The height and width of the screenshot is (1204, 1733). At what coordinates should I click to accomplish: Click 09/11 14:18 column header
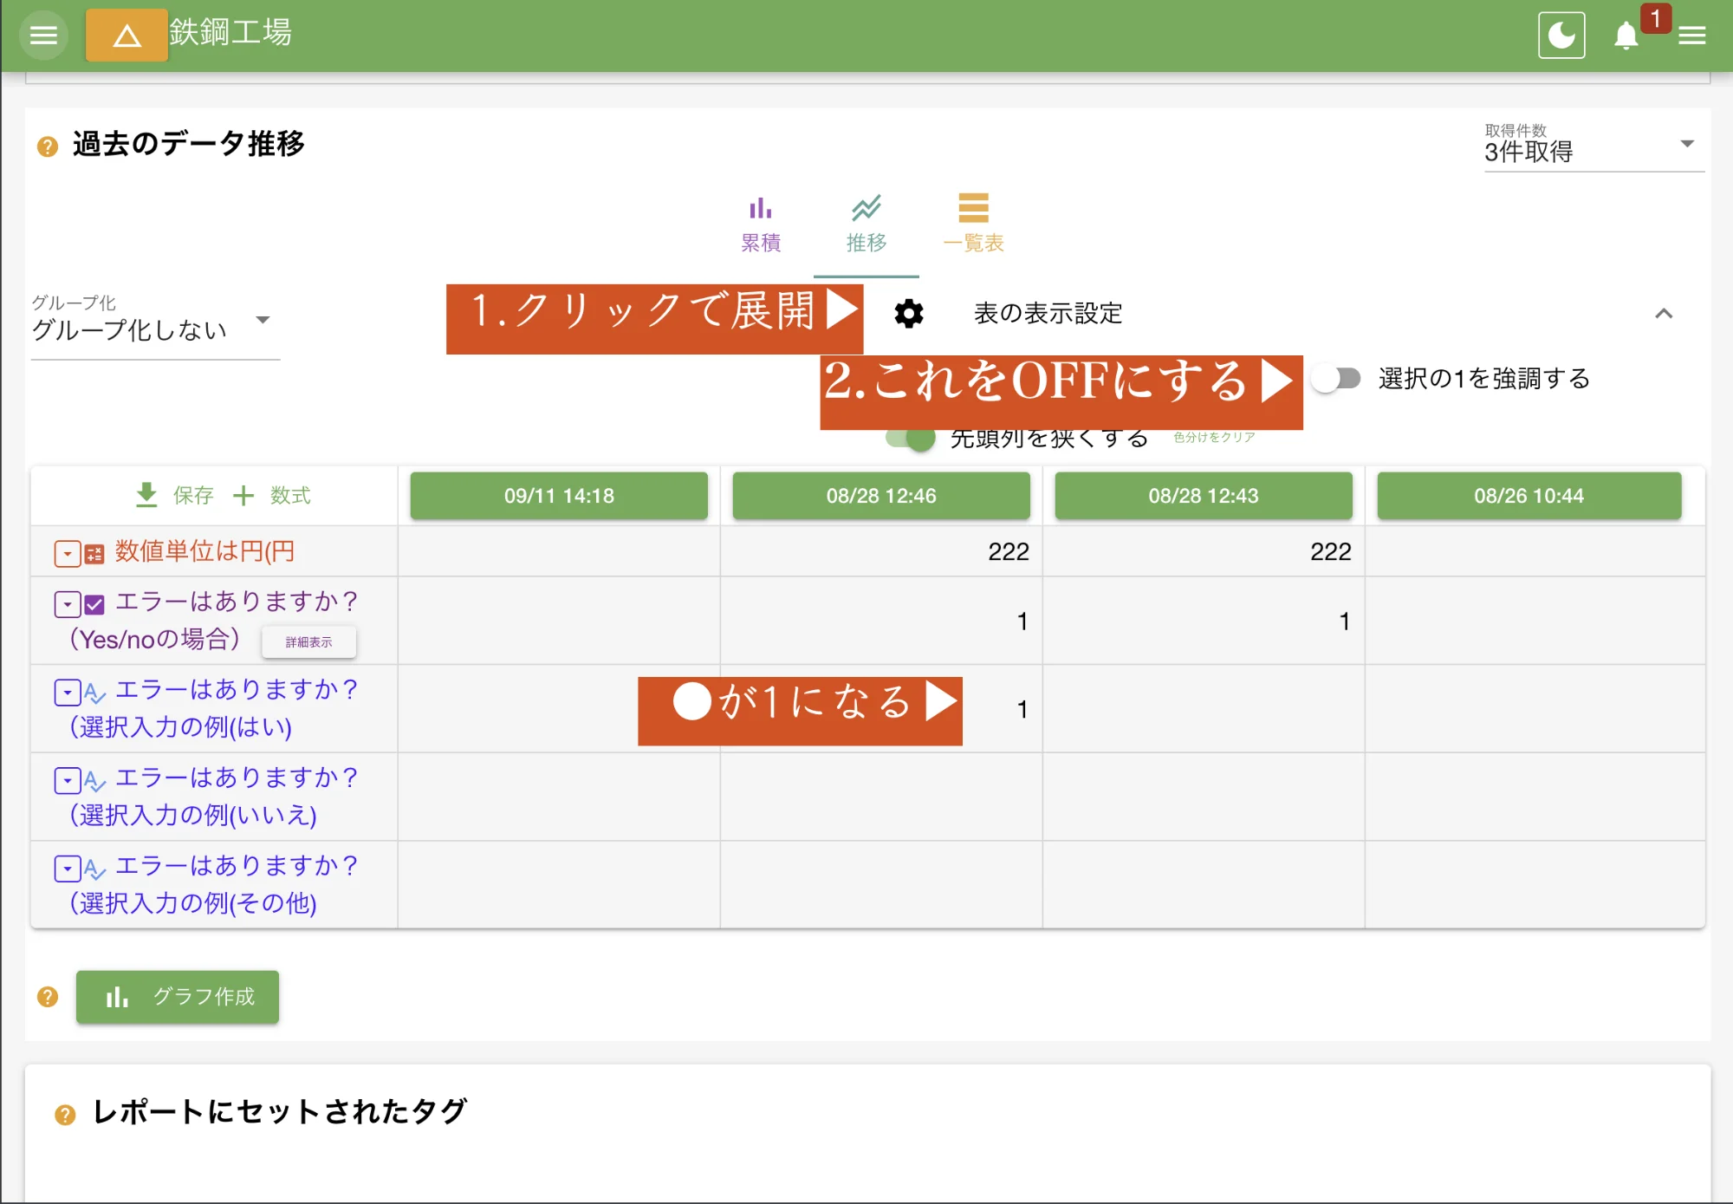pos(559,496)
